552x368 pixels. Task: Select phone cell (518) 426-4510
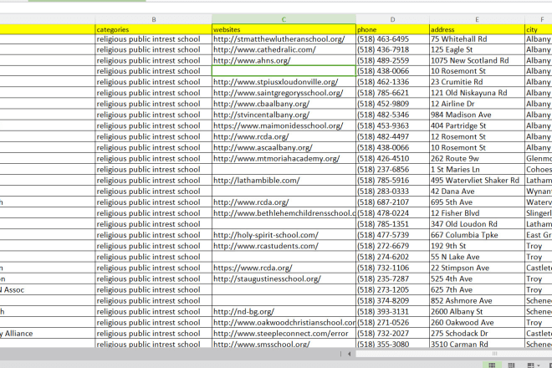pos(392,158)
